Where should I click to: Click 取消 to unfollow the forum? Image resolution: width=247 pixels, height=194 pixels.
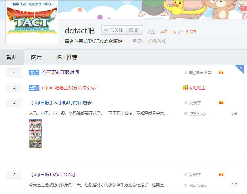point(134,30)
